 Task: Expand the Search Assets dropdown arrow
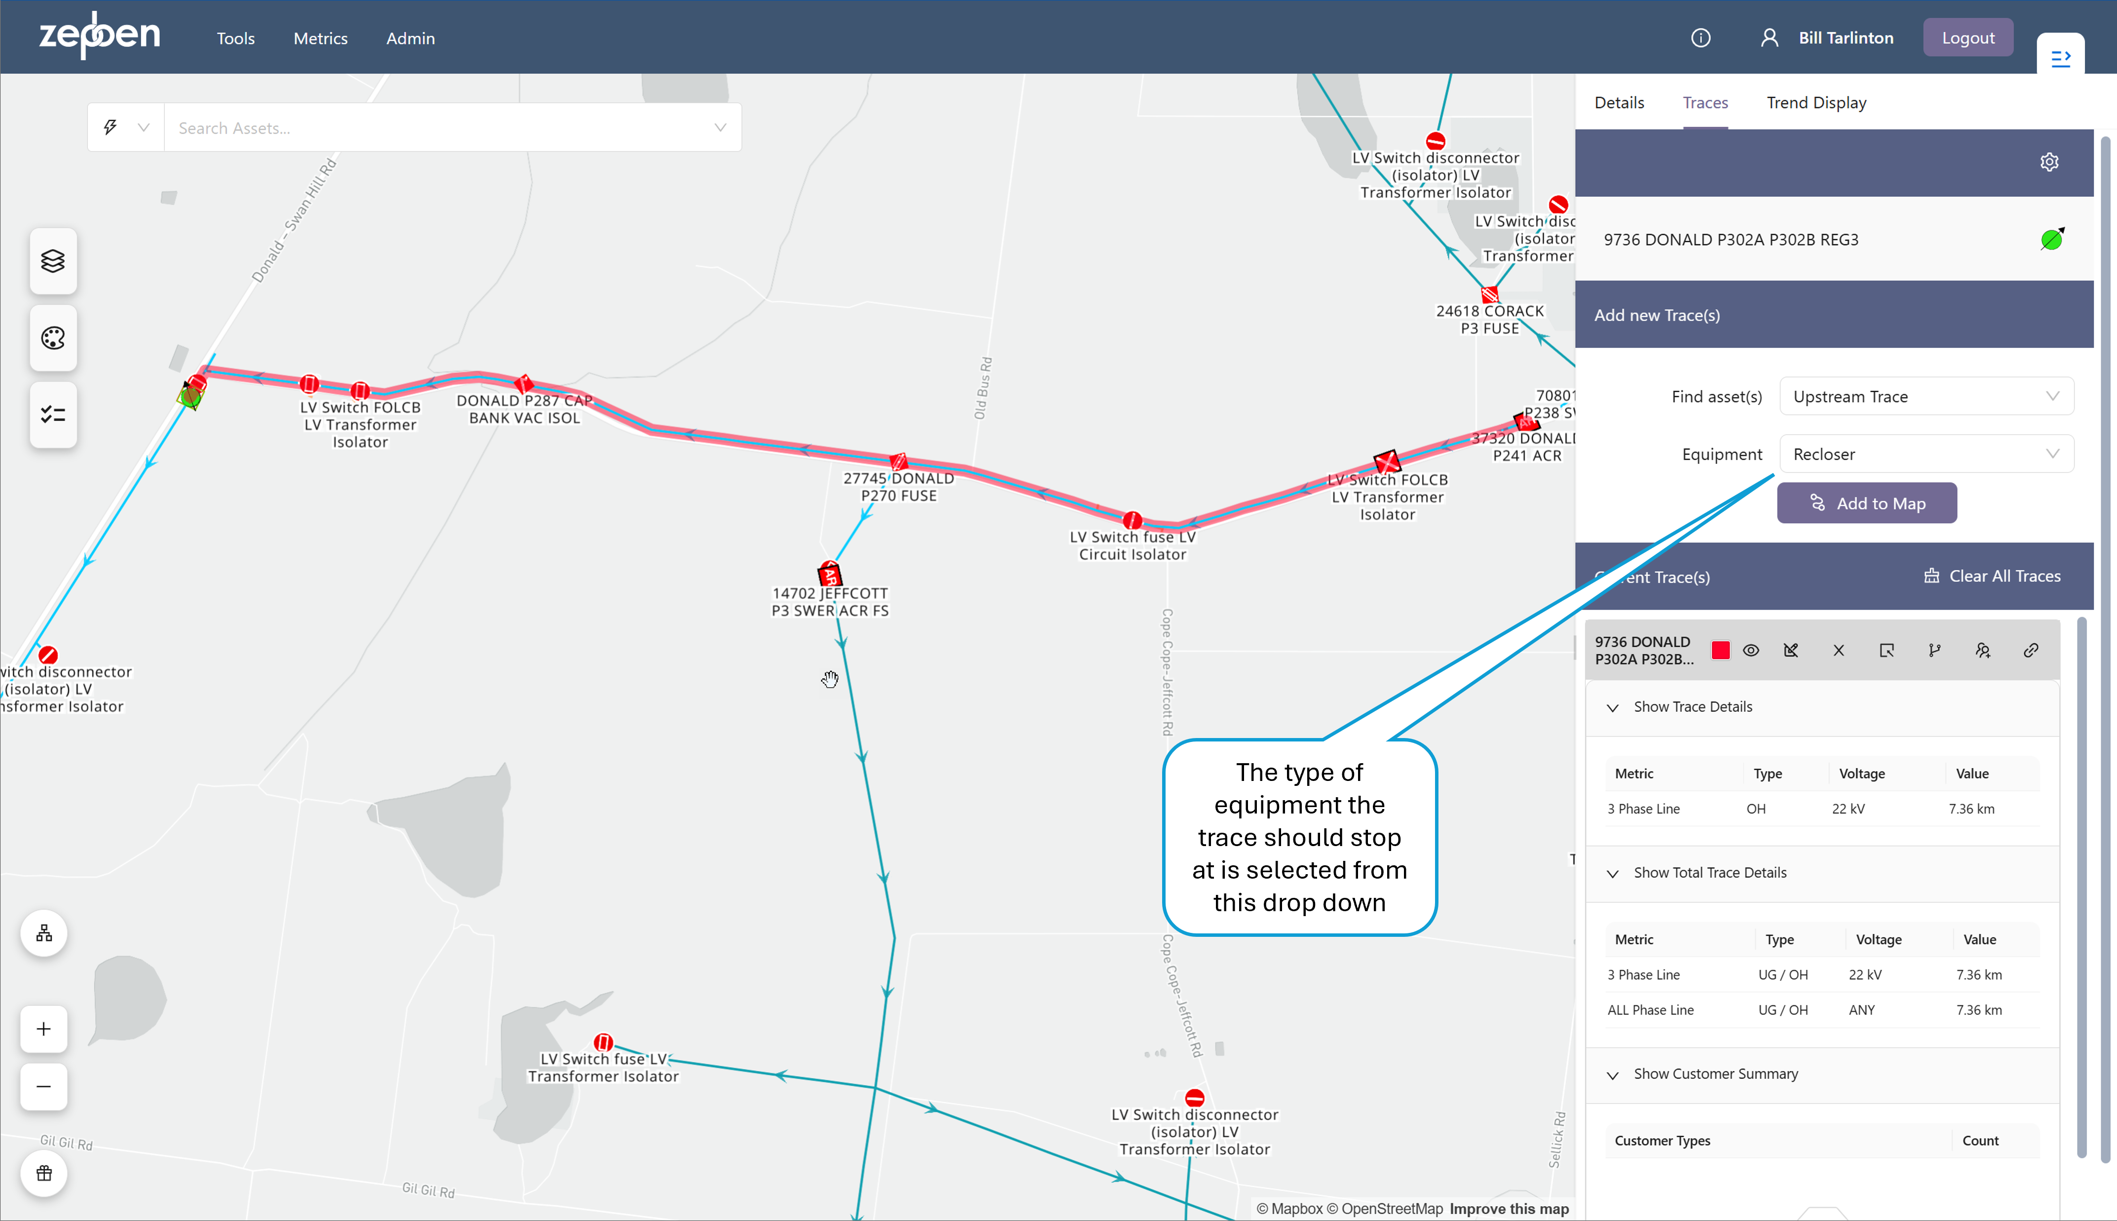click(719, 127)
